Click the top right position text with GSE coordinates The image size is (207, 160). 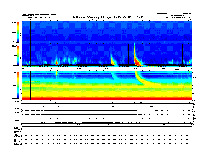pos(180,18)
